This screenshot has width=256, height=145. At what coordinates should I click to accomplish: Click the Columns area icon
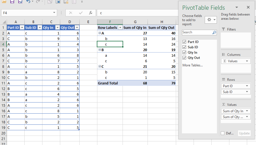coord(224,55)
